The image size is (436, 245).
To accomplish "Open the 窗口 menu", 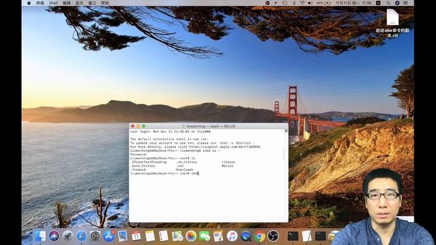I will pyautogui.click(x=93, y=3).
